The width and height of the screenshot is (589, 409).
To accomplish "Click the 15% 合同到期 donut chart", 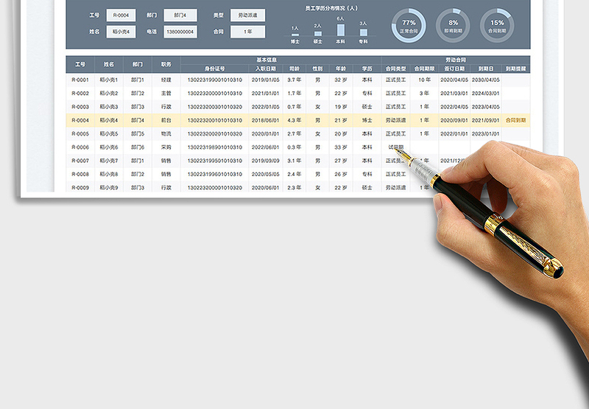I will 498,25.
